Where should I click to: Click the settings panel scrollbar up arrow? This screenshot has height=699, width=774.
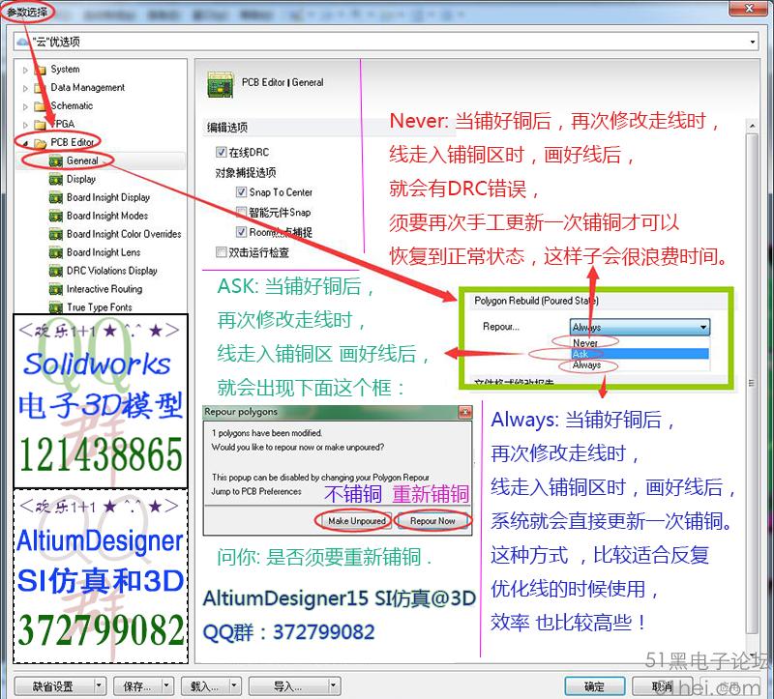point(752,126)
